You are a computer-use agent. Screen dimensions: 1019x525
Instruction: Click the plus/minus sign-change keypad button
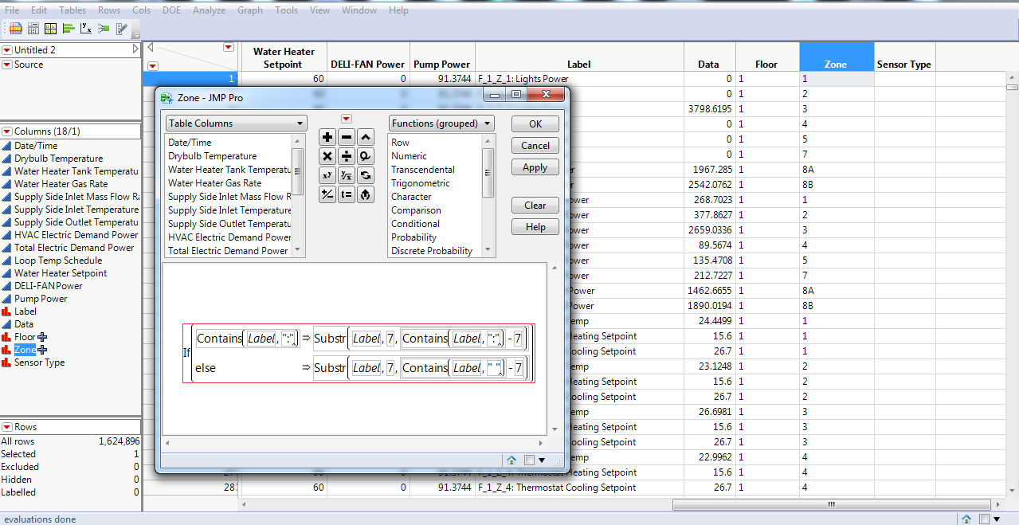[x=327, y=194]
